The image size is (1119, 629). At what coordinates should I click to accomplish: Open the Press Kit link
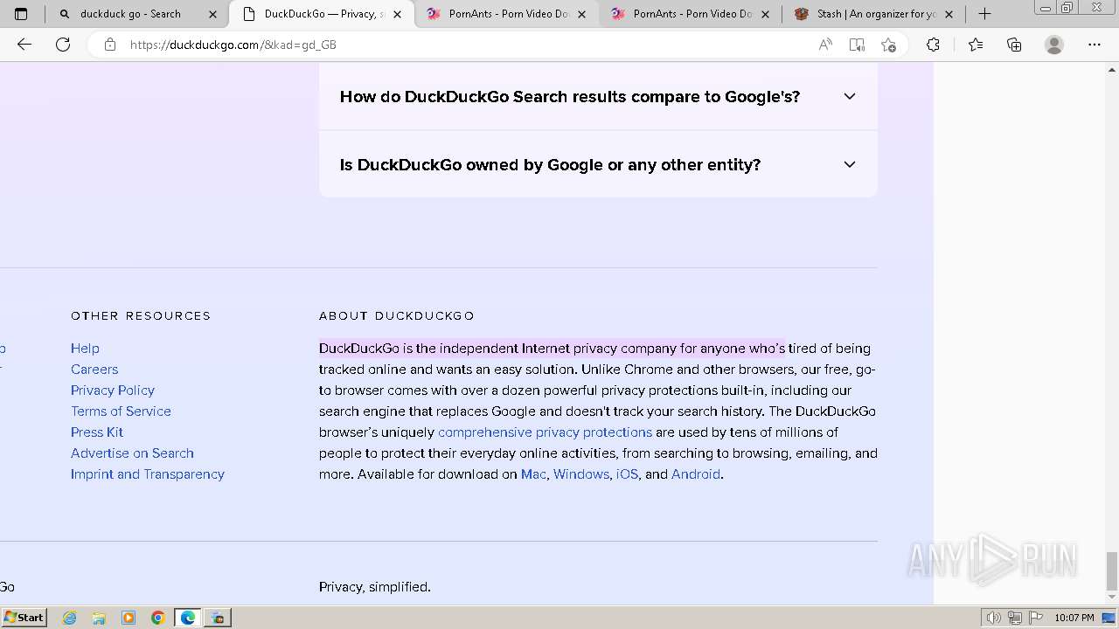click(97, 432)
